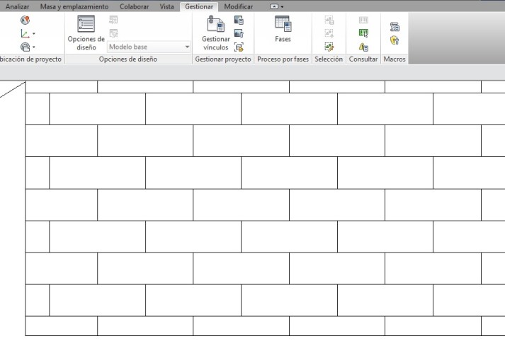Open the Macro Manager icon
The width and height of the screenshot is (505, 360).
[395, 28]
